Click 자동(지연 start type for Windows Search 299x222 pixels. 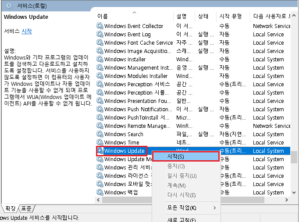232,134
